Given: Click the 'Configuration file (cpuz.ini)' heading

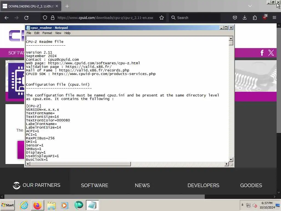Looking at the screenshot, I should click(58, 85).
